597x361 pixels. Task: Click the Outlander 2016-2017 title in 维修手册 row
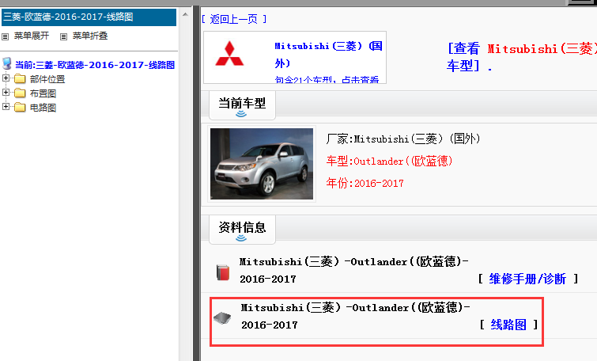point(353,270)
